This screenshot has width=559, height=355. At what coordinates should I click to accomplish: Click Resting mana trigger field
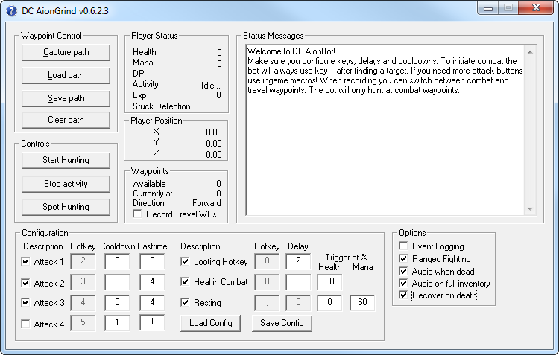362,303
